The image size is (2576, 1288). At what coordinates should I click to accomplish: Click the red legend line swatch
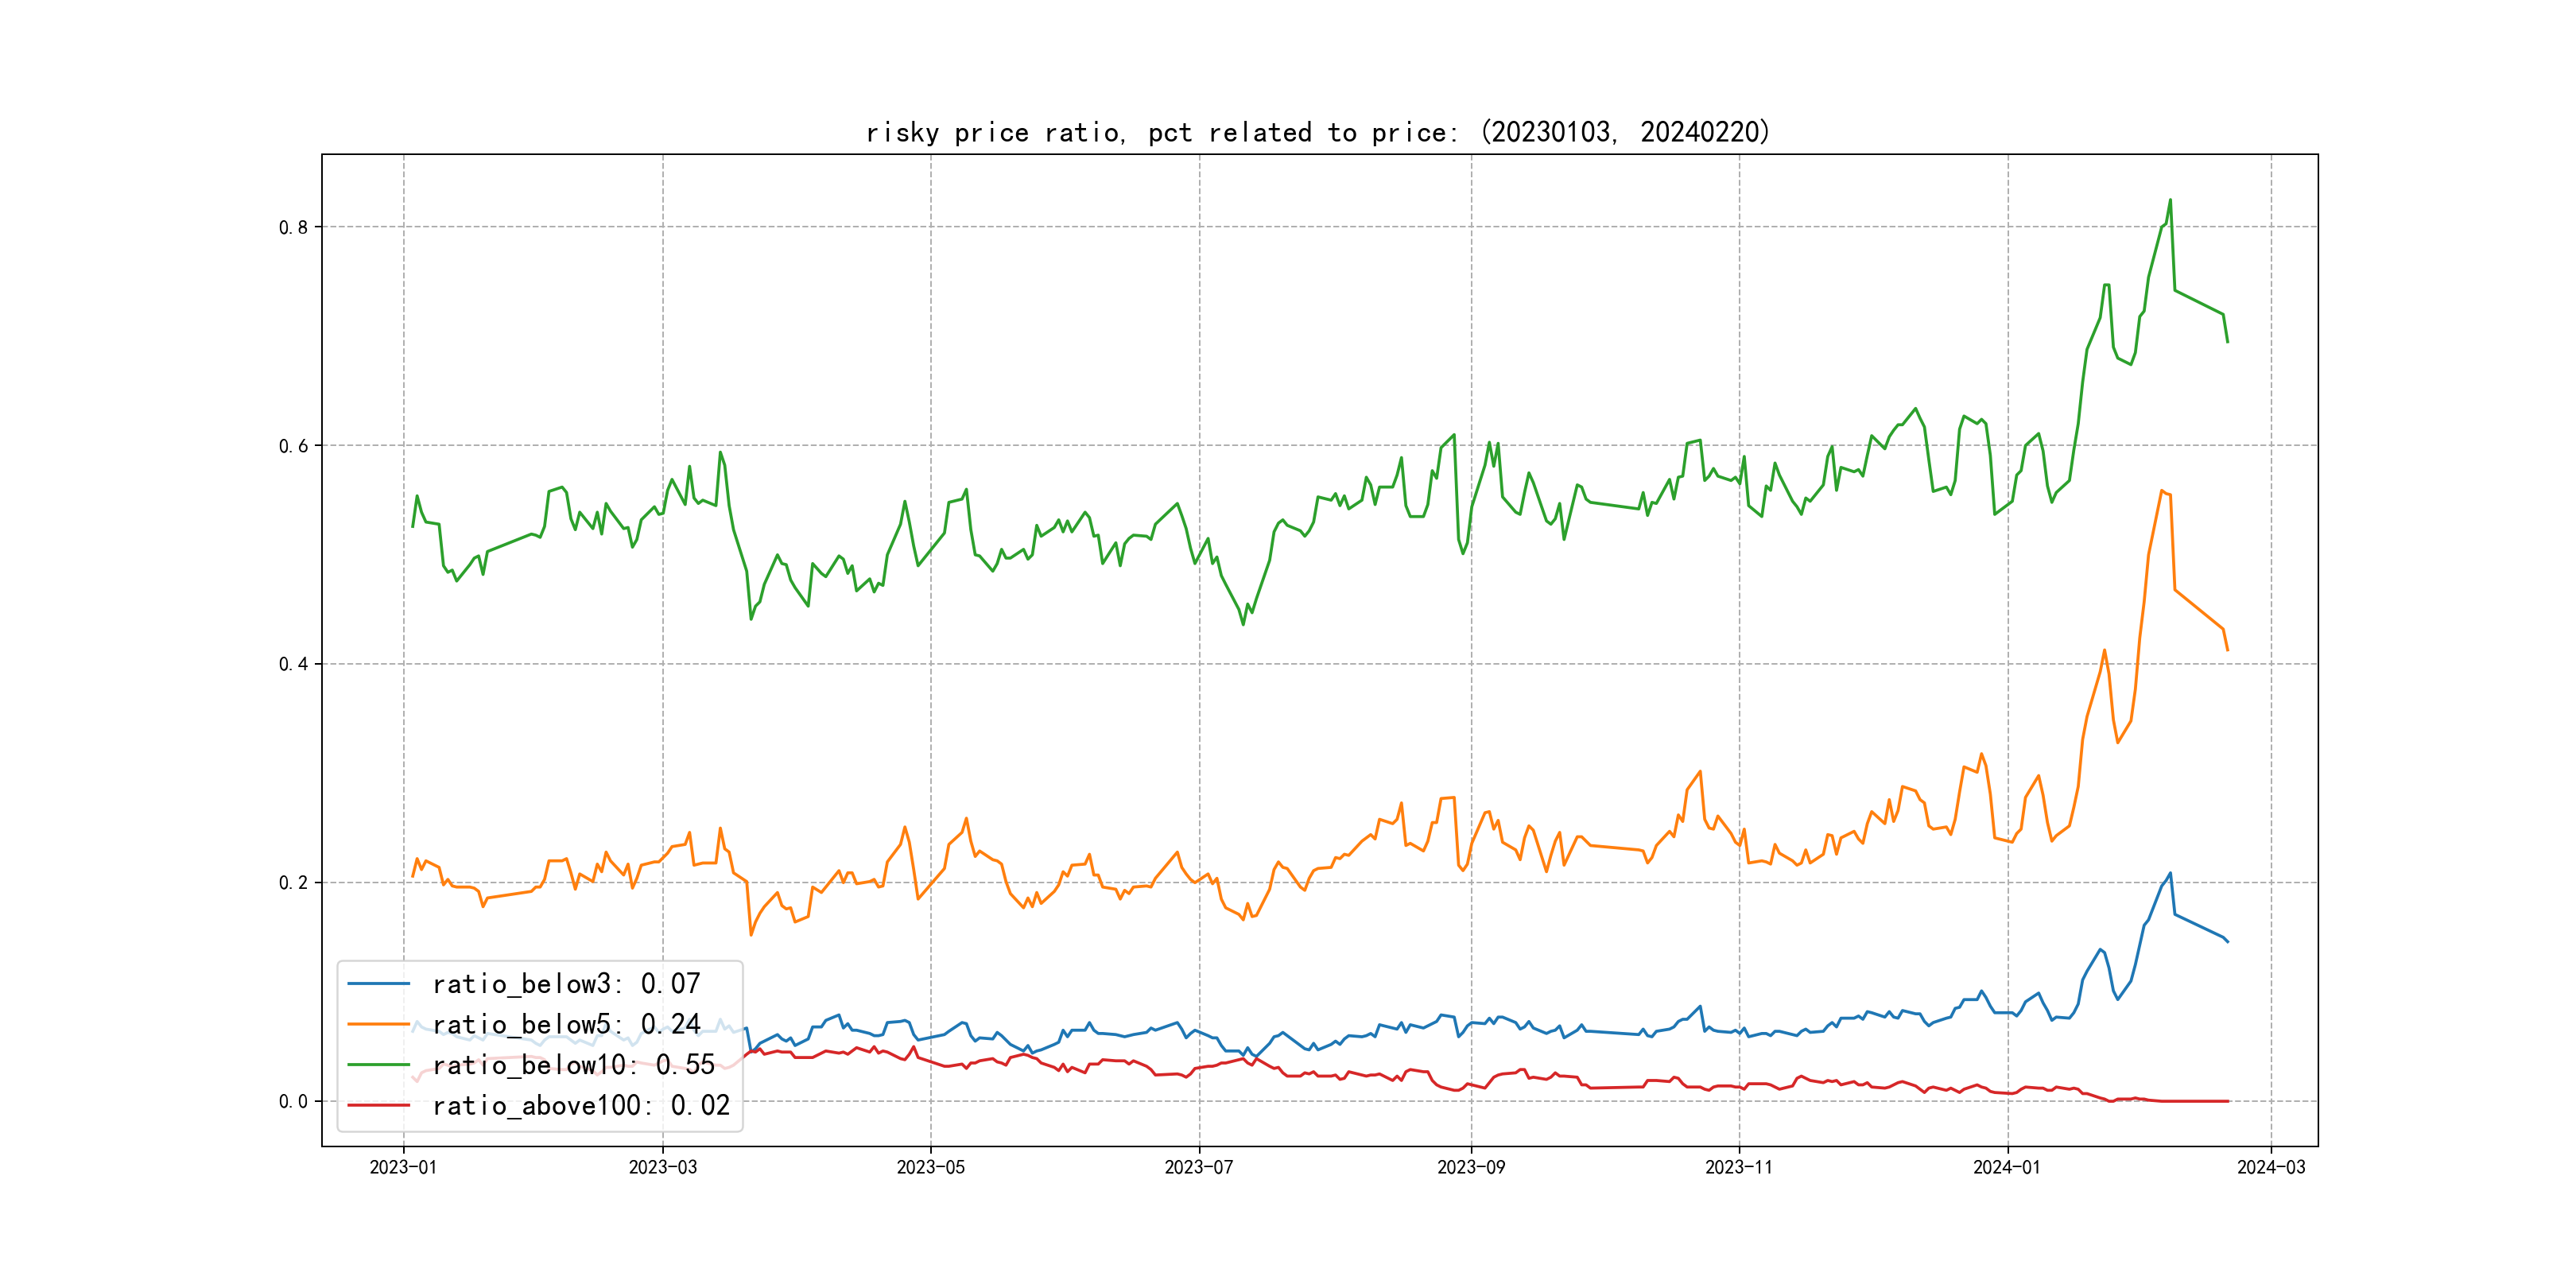(x=378, y=1105)
